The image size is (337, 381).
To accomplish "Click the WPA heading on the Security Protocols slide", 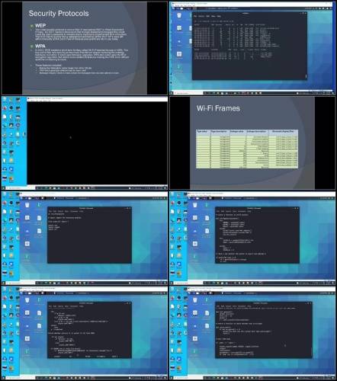I will [x=40, y=46].
